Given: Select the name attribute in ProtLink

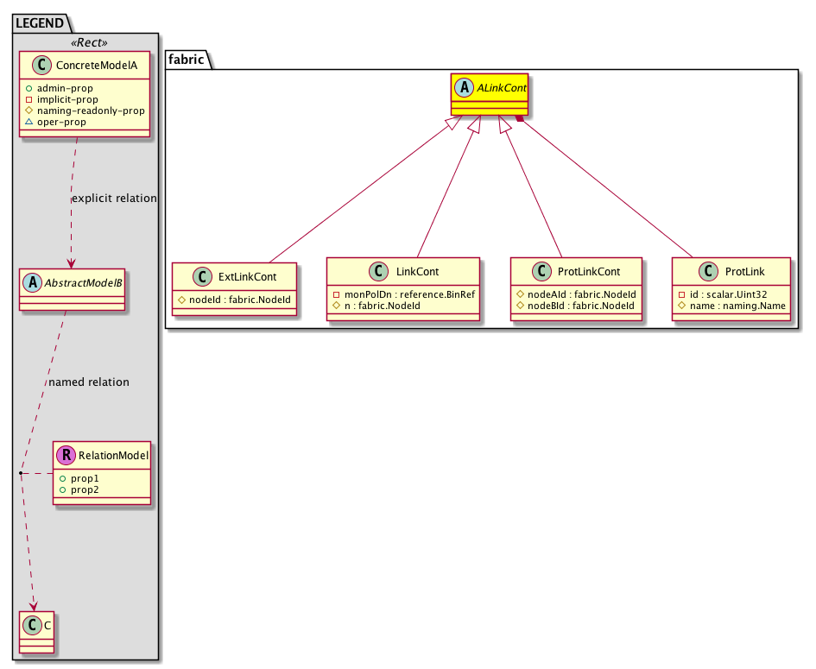Looking at the screenshot, I should pos(737,305).
